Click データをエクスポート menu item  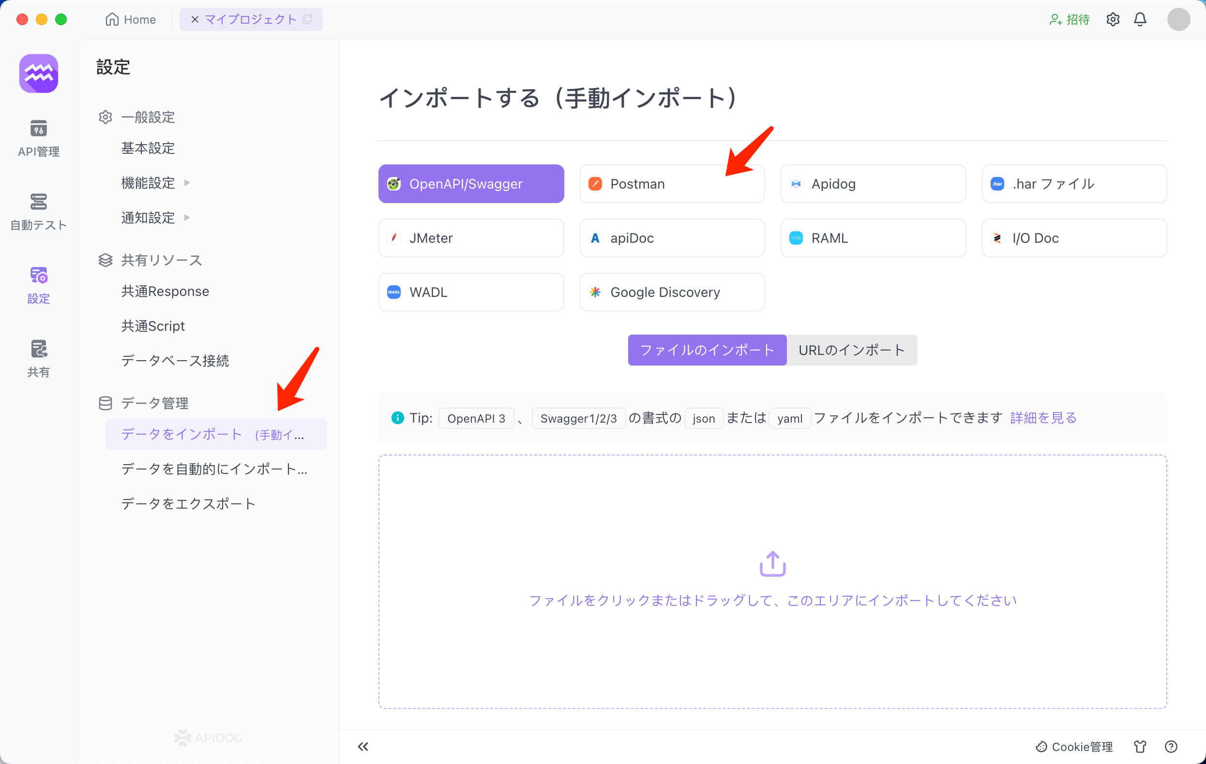188,503
